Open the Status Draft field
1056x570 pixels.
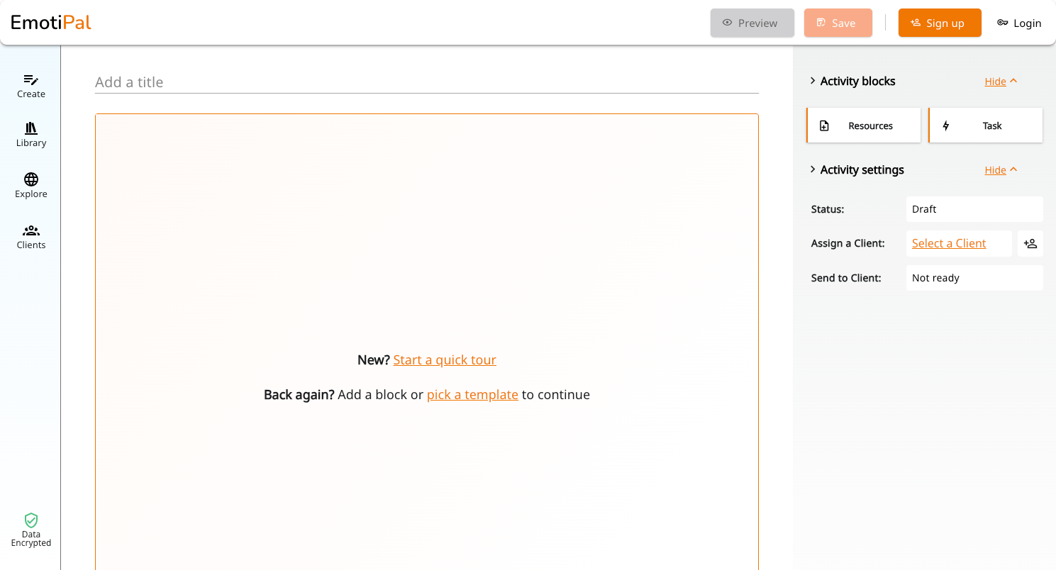pos(974,209)
